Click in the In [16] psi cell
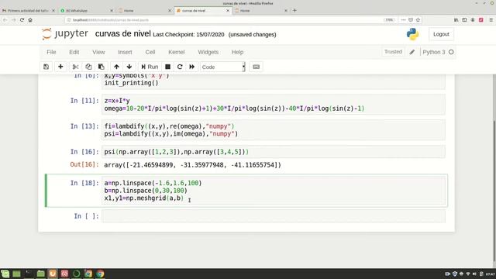The width and height of the screenshot is (496, 279). [x=274, y=152]
